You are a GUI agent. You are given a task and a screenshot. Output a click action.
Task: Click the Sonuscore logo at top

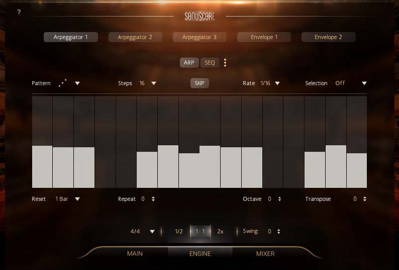pyautogui.click(x=199, y=17)
